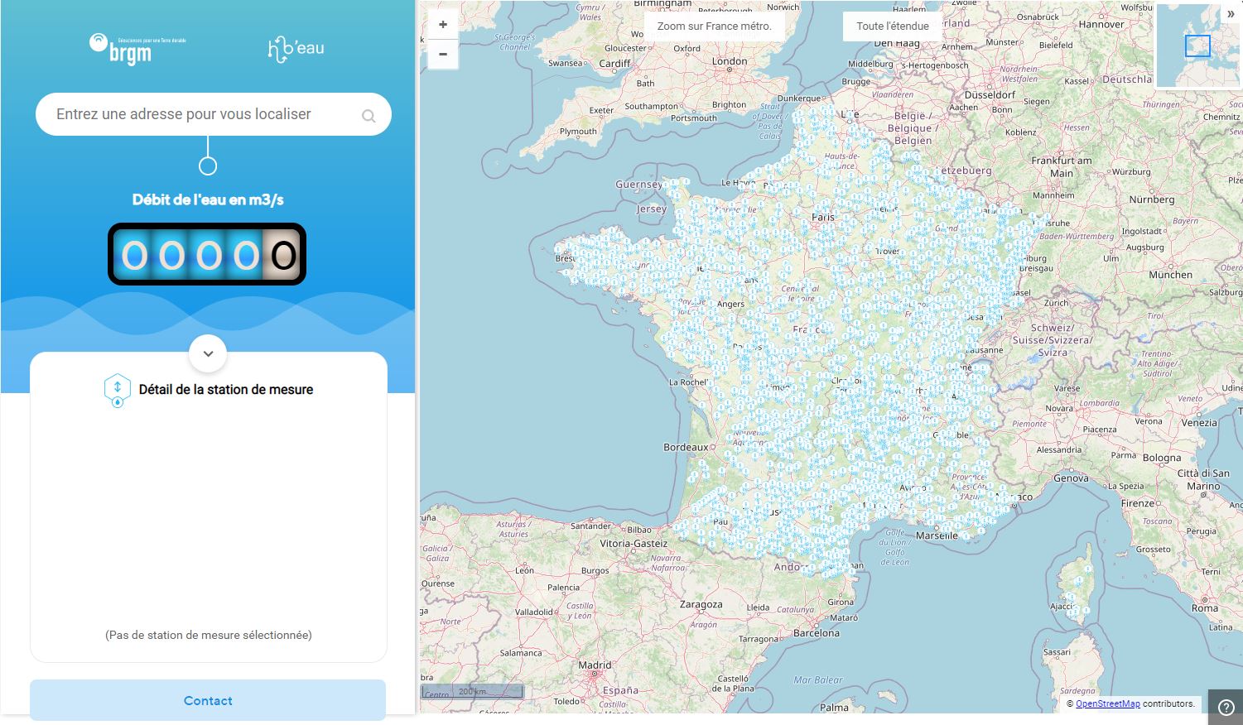Open the Contact button
This screenshot has height=725, width=1243.
point(208,701)
